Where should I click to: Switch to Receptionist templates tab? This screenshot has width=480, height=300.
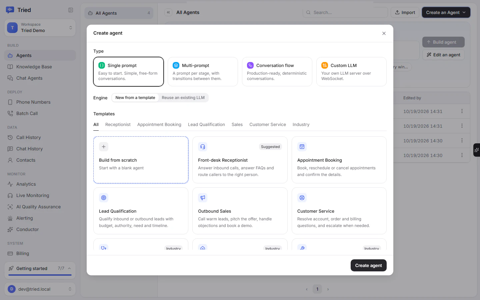[x=118, y=124]
